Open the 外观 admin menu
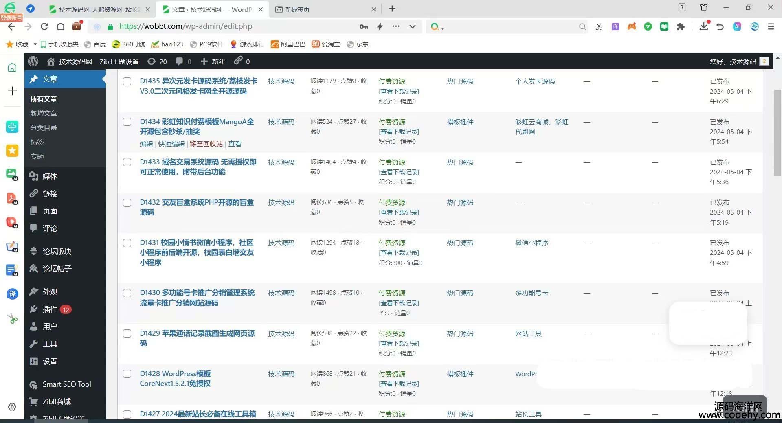This screenshot has height=423, width=782. coord(65,291)
